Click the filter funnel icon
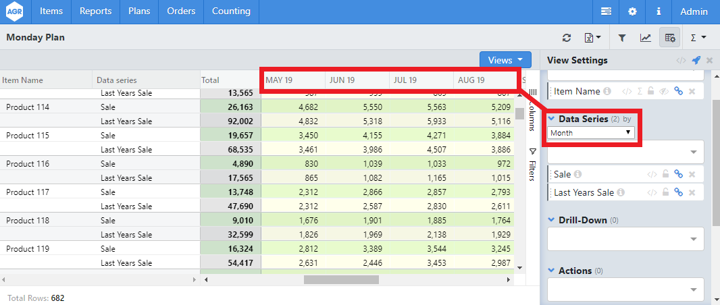 [622, 38]
